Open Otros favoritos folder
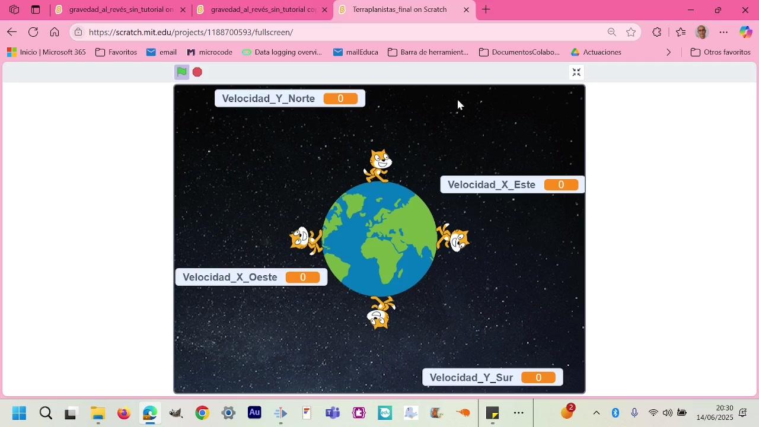The height and width of the screenshot is (427, 759). click(721, 52)
